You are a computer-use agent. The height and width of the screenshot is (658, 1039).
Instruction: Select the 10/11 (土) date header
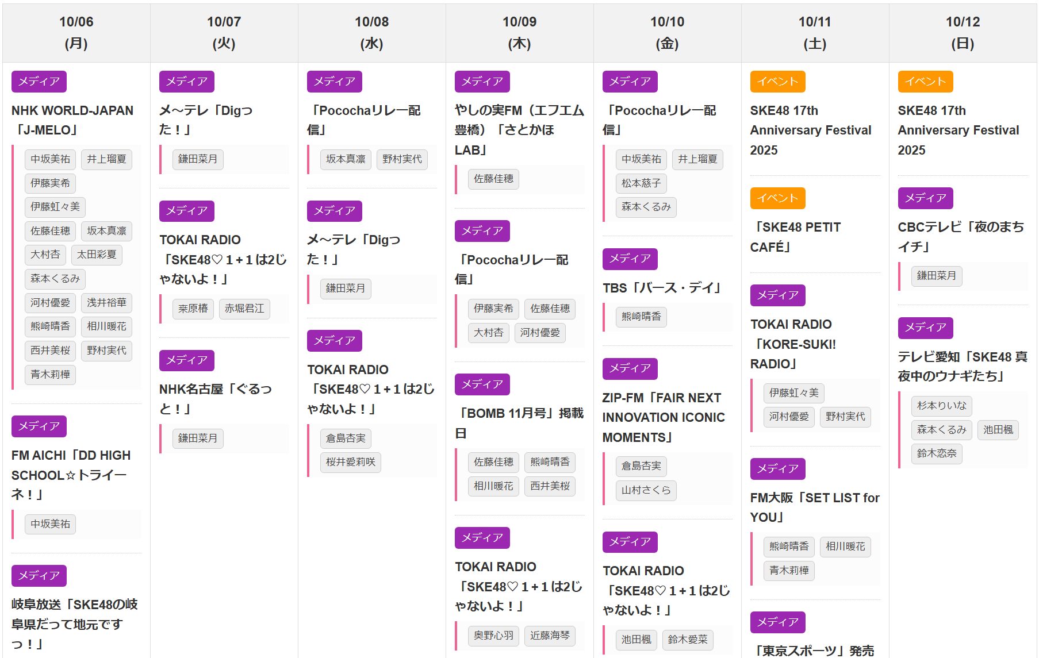(x=815, y=33)
